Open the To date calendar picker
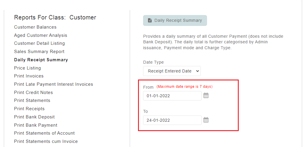 click(206, 120)
